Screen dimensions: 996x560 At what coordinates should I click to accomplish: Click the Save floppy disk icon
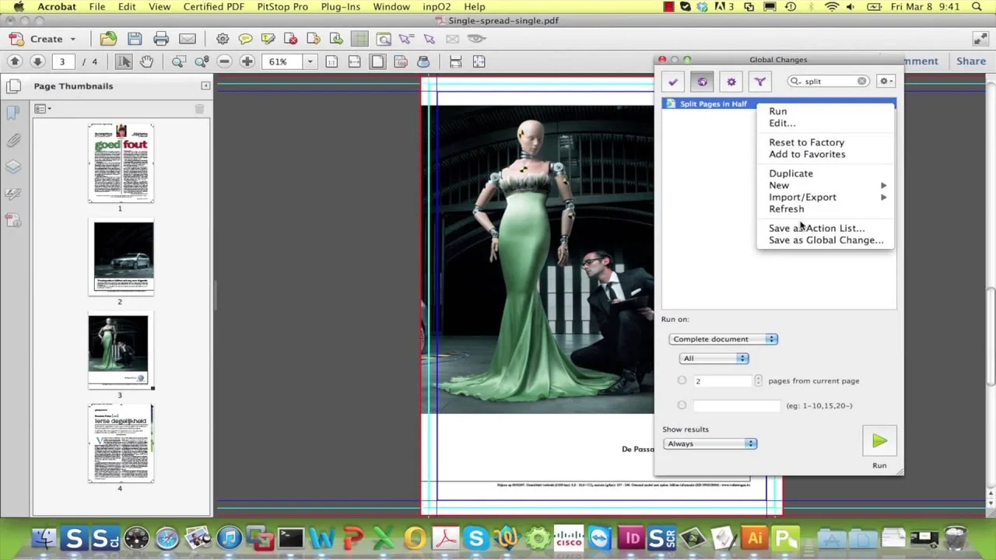tap(135, 39)
